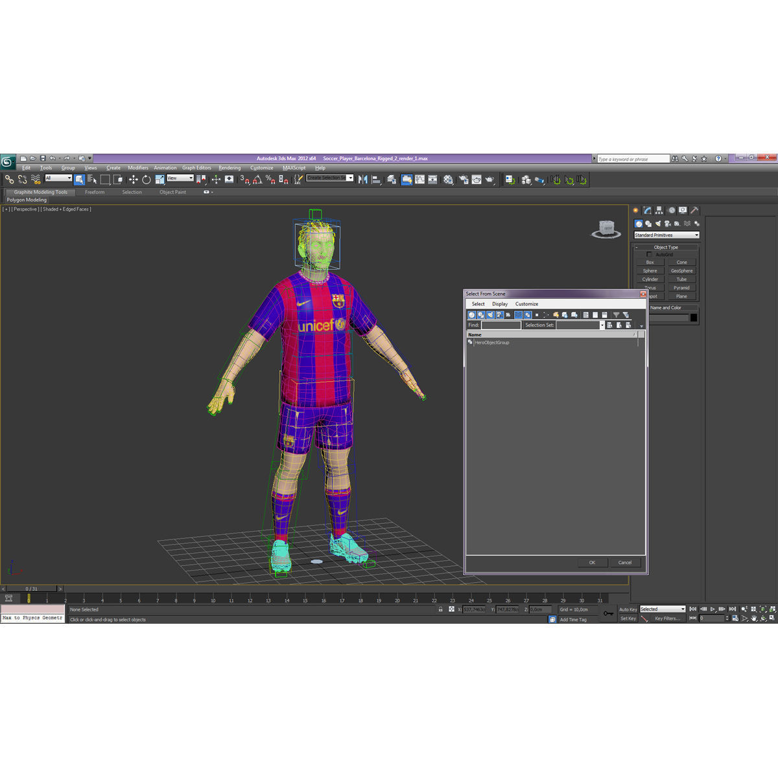Toggle Display Cameras filter in Select From Scene

point(499,314)
